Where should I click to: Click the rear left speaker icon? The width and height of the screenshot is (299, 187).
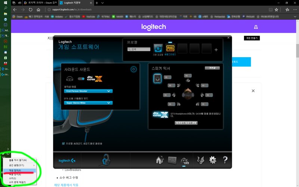(x=179, y=104)
